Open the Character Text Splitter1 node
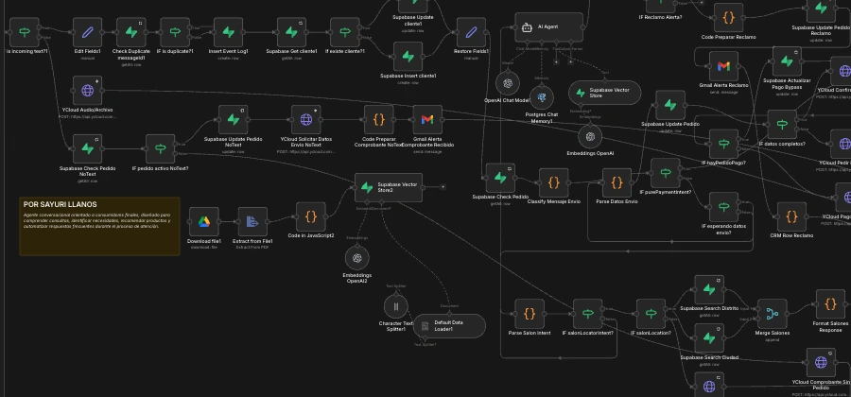851x397 pixels. pos(395,306)
